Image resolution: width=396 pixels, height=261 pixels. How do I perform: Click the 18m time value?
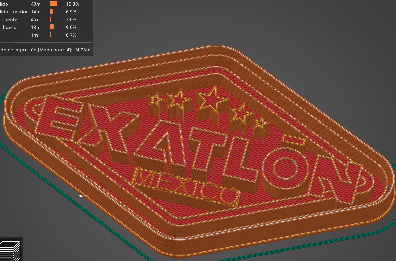[x=35, y=28]
